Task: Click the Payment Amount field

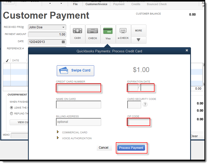Action: coord(47,34)
